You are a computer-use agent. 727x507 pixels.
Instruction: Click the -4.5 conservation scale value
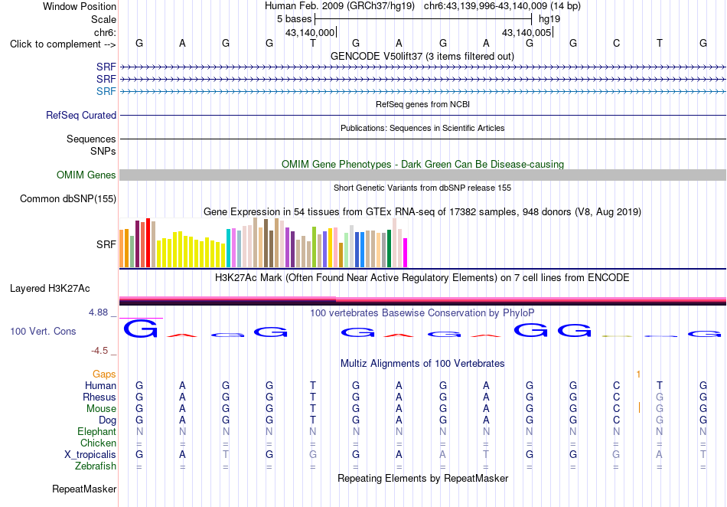99,351
